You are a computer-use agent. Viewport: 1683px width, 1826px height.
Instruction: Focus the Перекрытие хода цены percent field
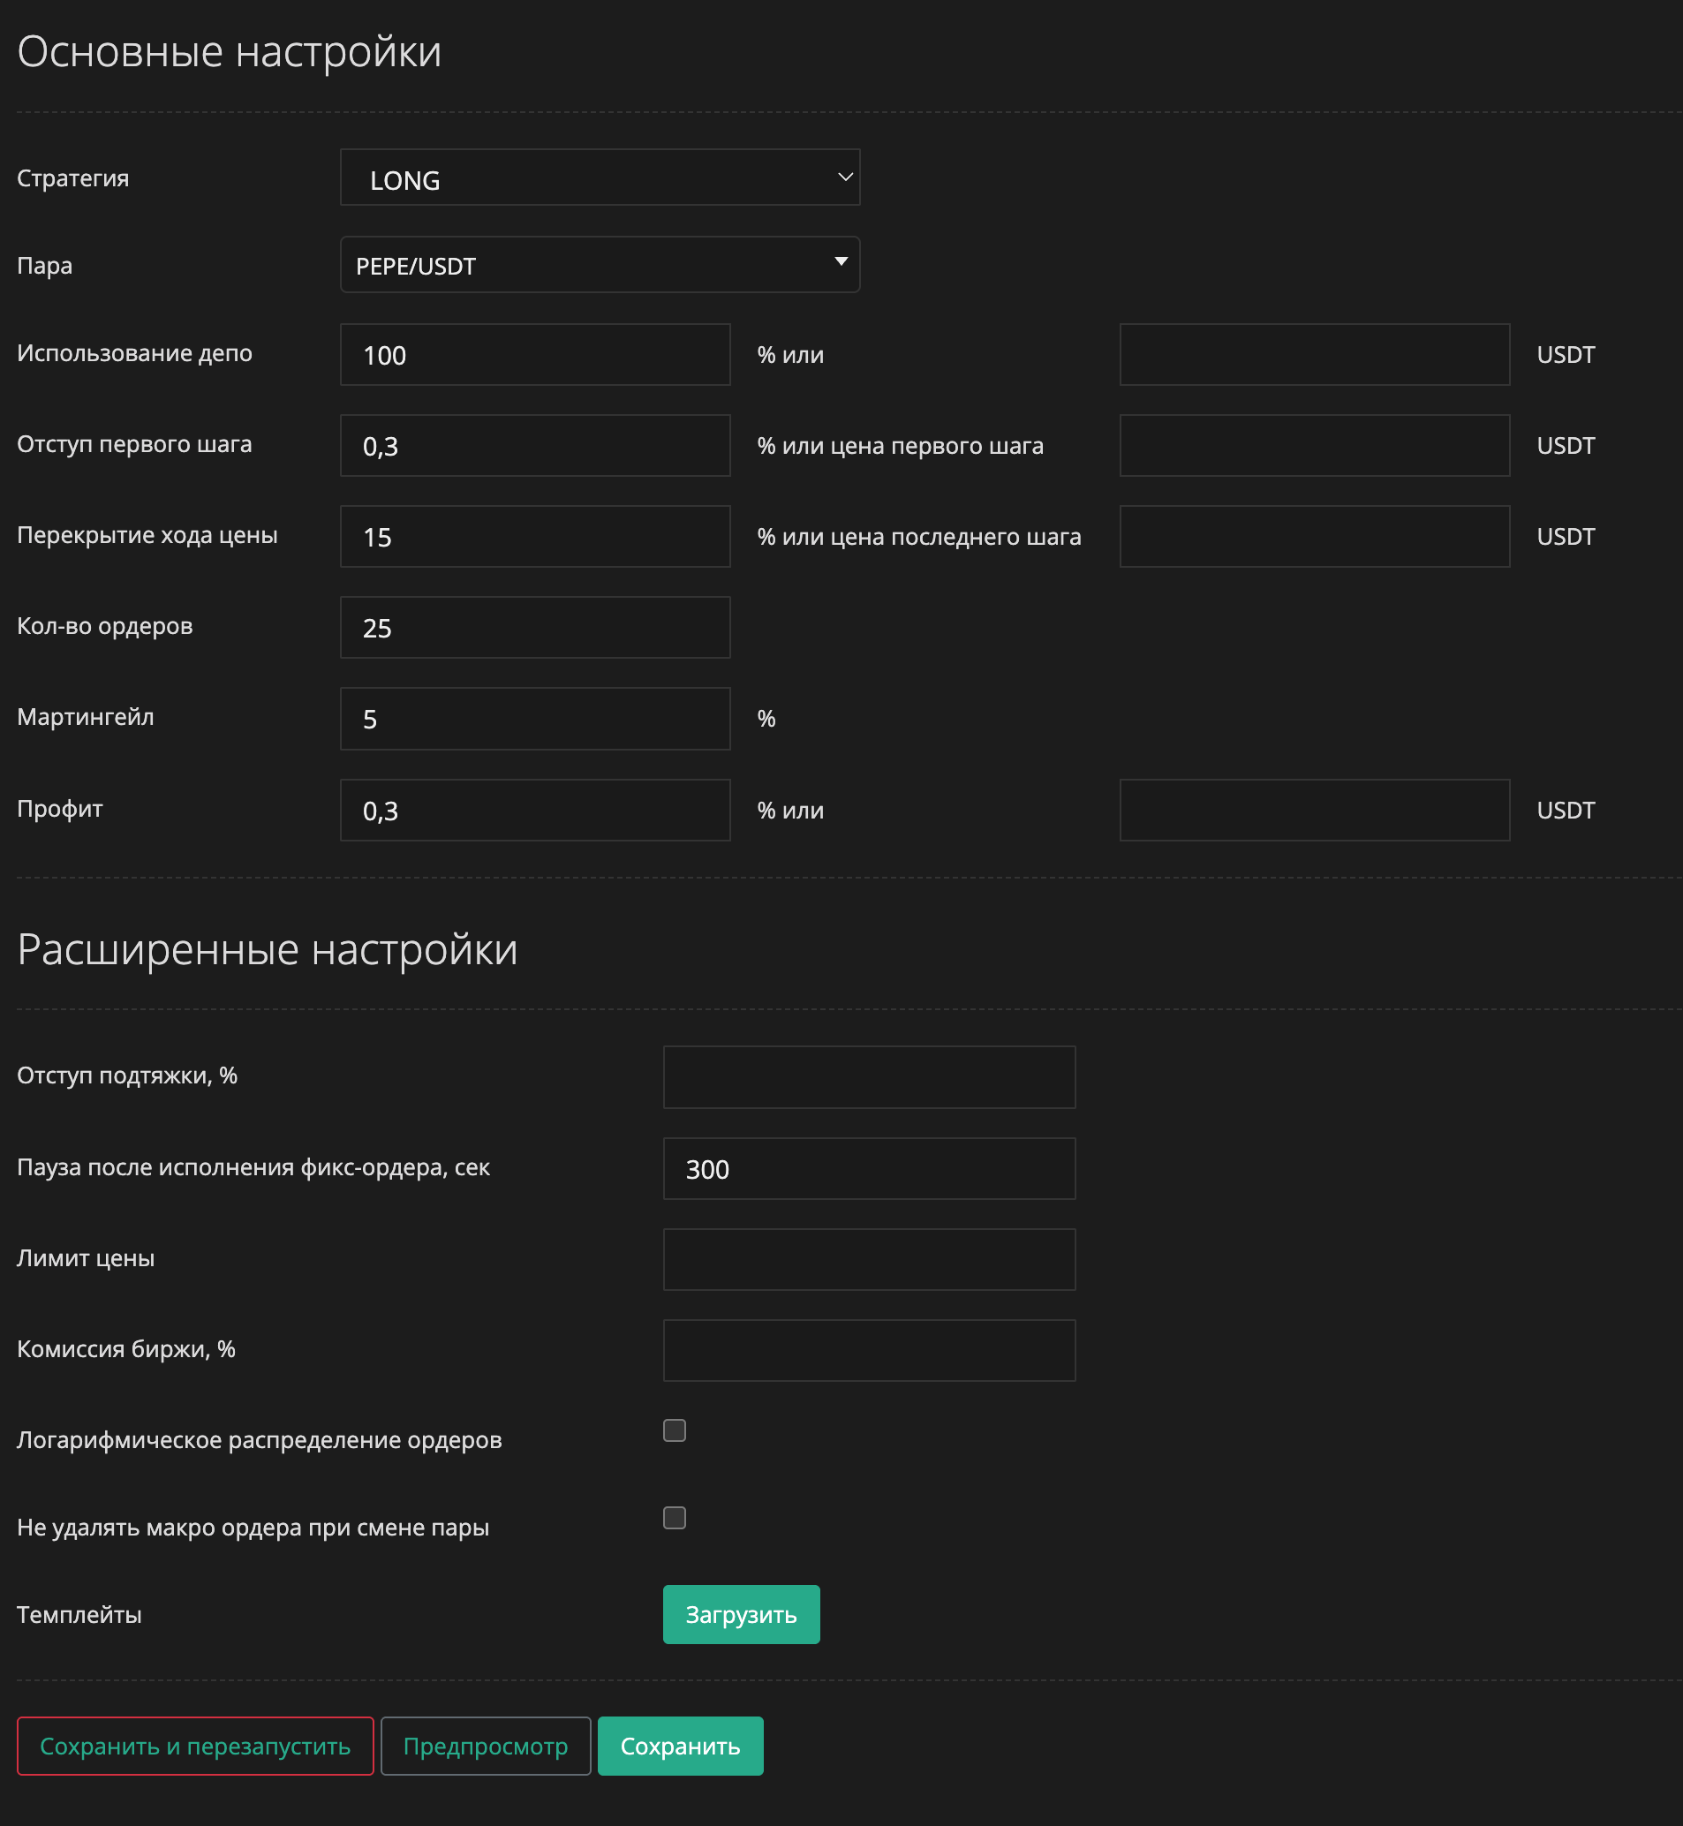tap(534, 537)
